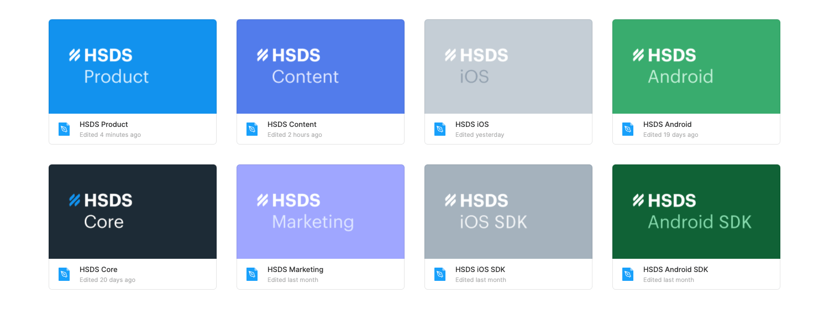The width and height of the screenshot is (829, 309).
Task: Click the "HSDS Core" file title text
Action: coord(98,270)
